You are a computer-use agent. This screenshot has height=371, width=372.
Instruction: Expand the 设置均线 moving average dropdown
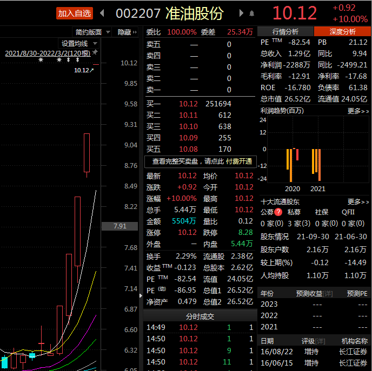(79, 43)
